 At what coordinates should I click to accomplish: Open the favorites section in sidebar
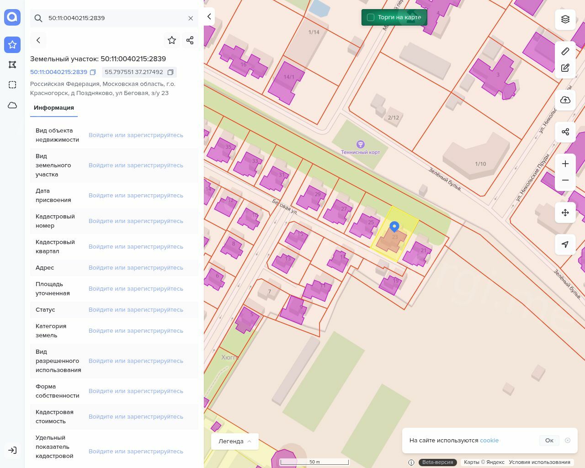[x=12, y=45]
